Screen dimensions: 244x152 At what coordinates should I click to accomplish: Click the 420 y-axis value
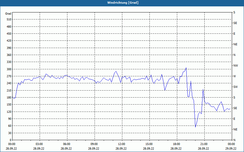[9, 41]
